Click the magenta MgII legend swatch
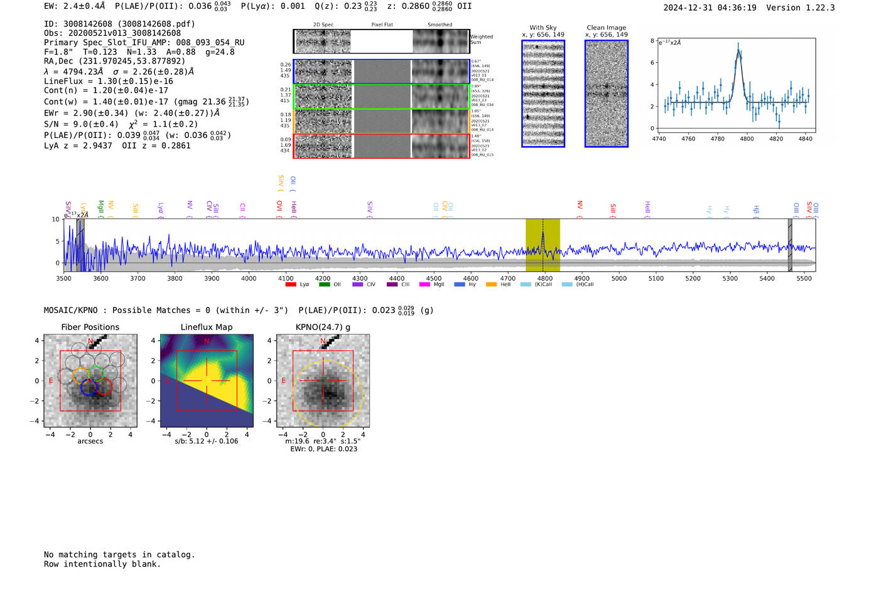879x598 pixels. (x=424, y=285)
